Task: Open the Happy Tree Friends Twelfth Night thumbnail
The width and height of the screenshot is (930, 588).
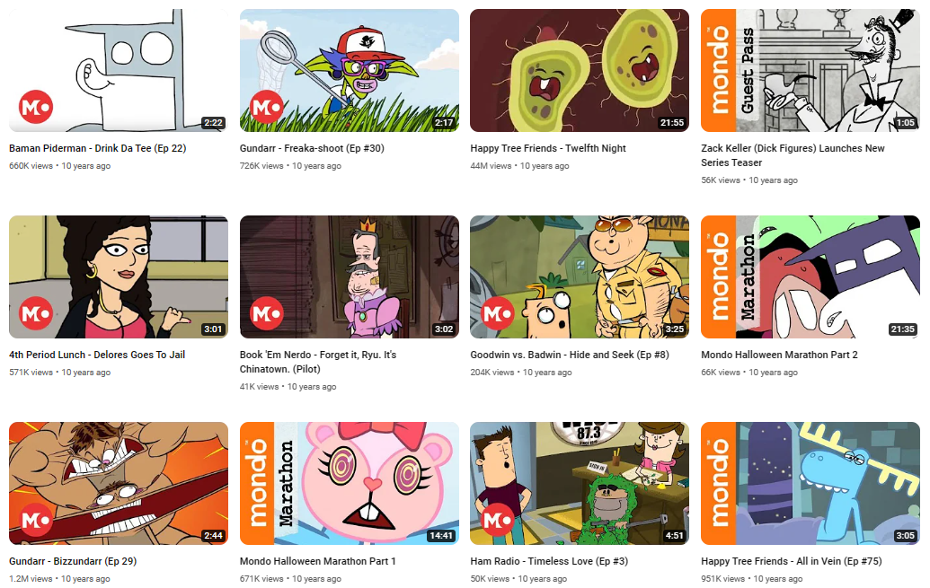Action: pyautogui.click(x=580, y=70)
